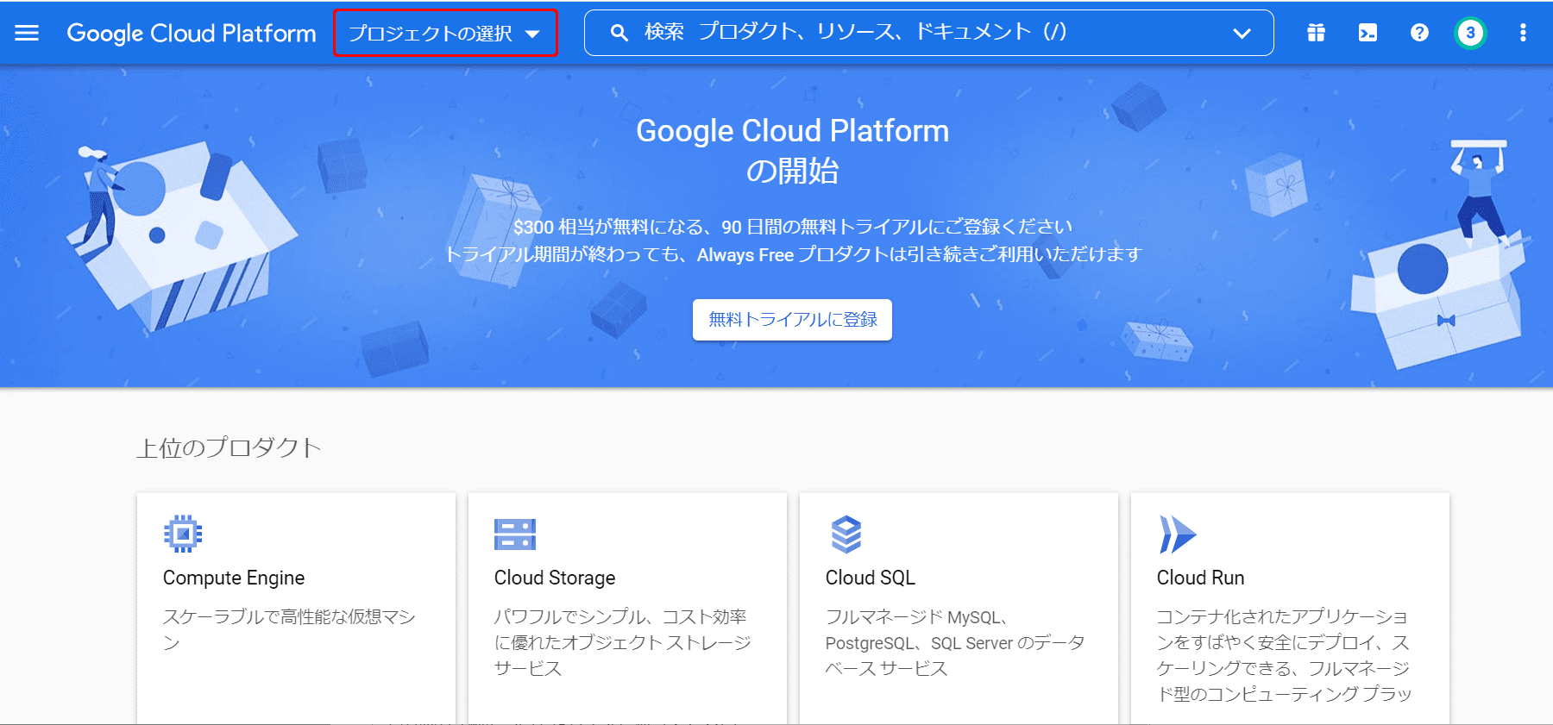
Task: Click the 上位のプロダクト heading
Action: pos(229,447)
